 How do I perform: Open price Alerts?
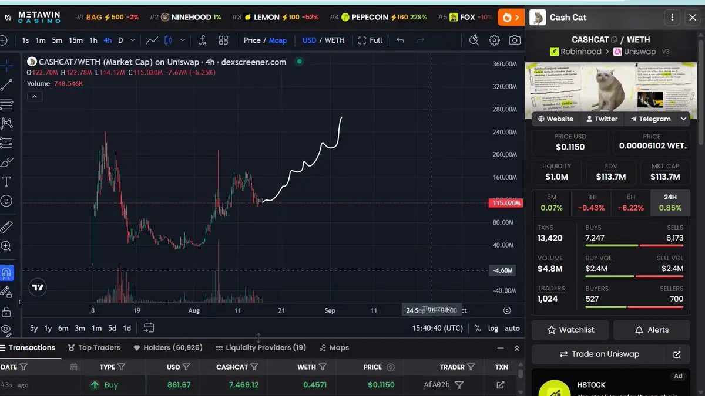(x=652, y=330)
